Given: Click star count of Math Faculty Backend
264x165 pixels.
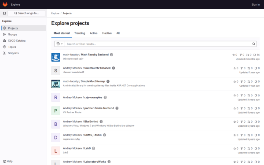Looking at the screenshot, I should click(x=235, y=55).
